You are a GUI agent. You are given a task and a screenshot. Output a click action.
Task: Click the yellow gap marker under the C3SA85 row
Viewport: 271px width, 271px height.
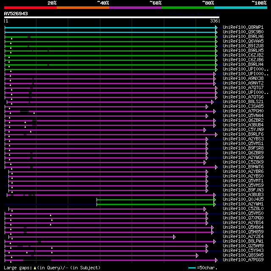click(x=9, y=108)
